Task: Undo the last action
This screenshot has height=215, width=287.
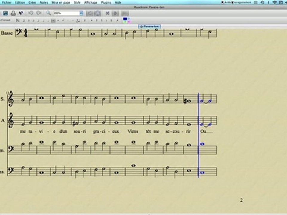Action: coord(30,13)
